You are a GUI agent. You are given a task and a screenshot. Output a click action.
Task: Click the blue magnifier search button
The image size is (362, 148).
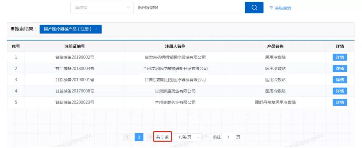click(254, 8)
